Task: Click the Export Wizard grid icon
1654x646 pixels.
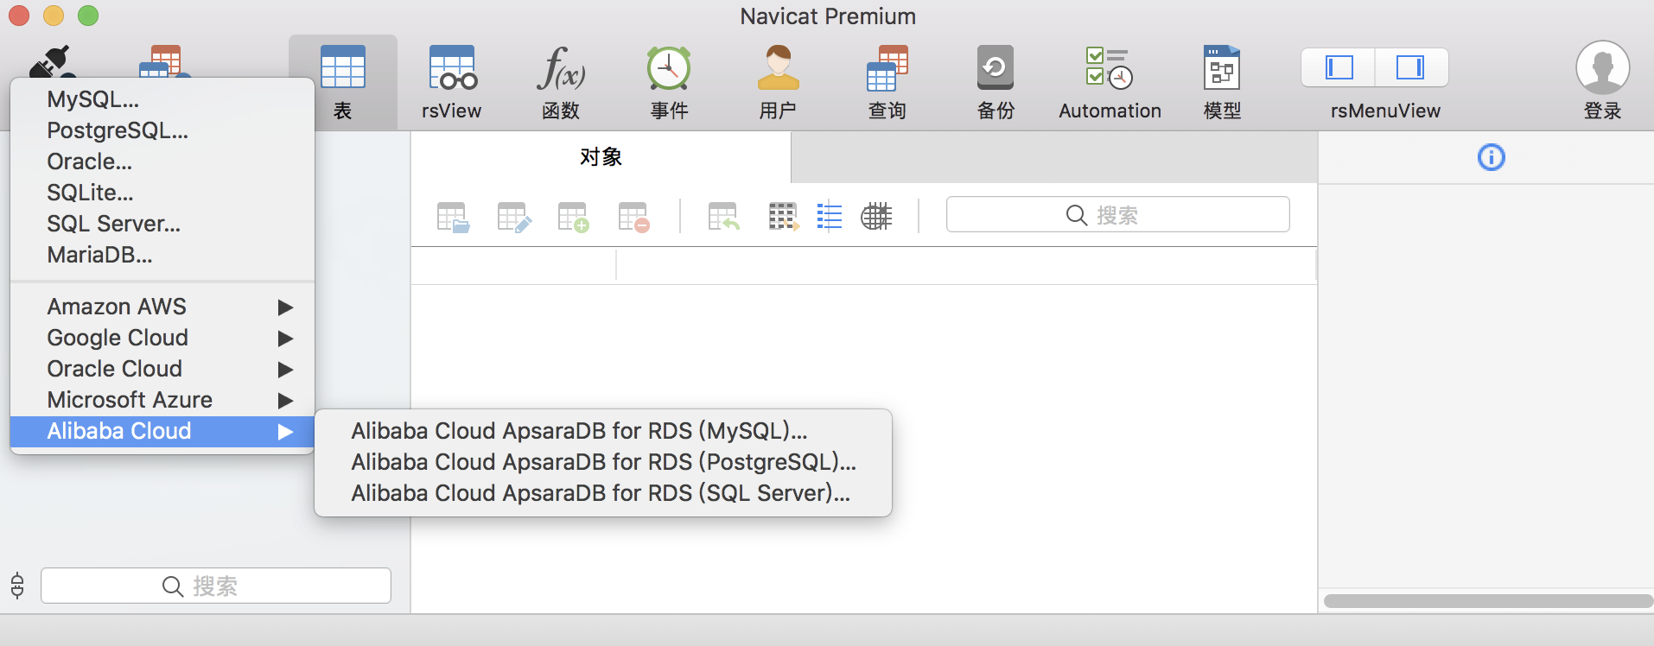Action: click(784, 217)
